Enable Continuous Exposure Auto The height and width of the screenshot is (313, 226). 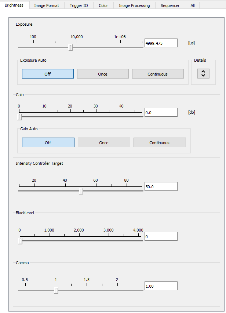157,74
